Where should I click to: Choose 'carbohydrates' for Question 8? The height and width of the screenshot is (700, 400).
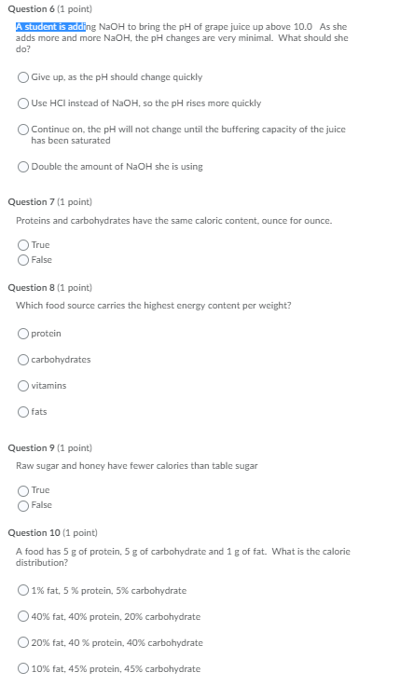point(23,360)
